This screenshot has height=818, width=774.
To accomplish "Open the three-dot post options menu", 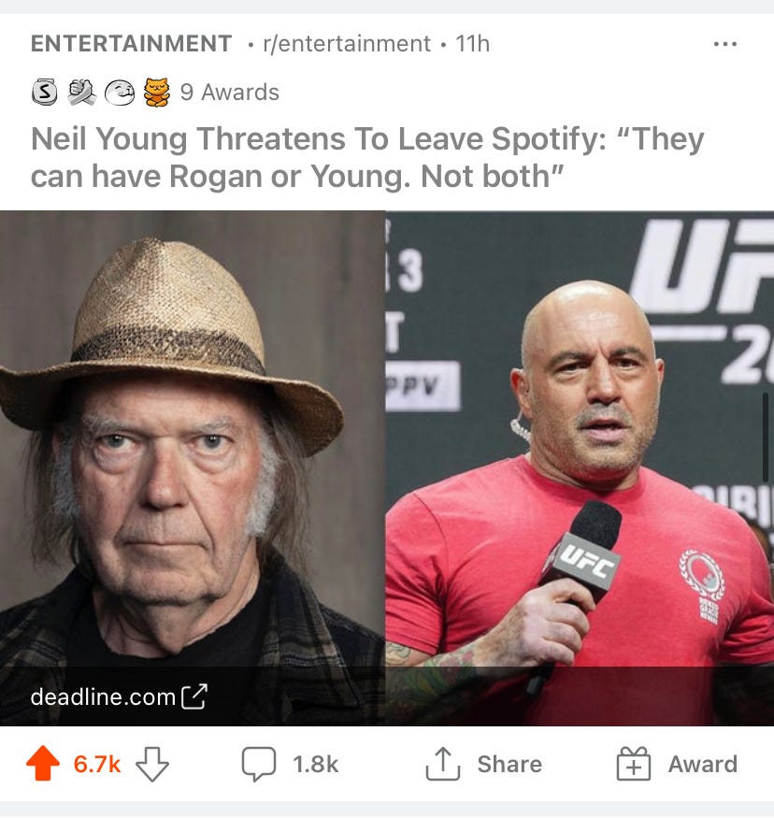I will click(x=725, y=44).
